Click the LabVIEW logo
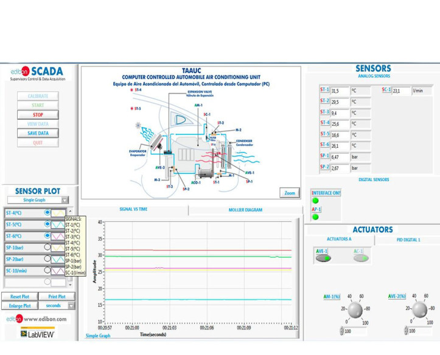The height and width of the screenshot is (355, 440). 38,334
